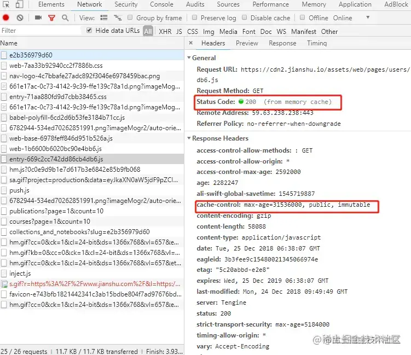The width and height of the screenshot is (411, 355).
Task: Select request entry-669c2cc742dd86cb4db6.js
Action: click(92, 159)
